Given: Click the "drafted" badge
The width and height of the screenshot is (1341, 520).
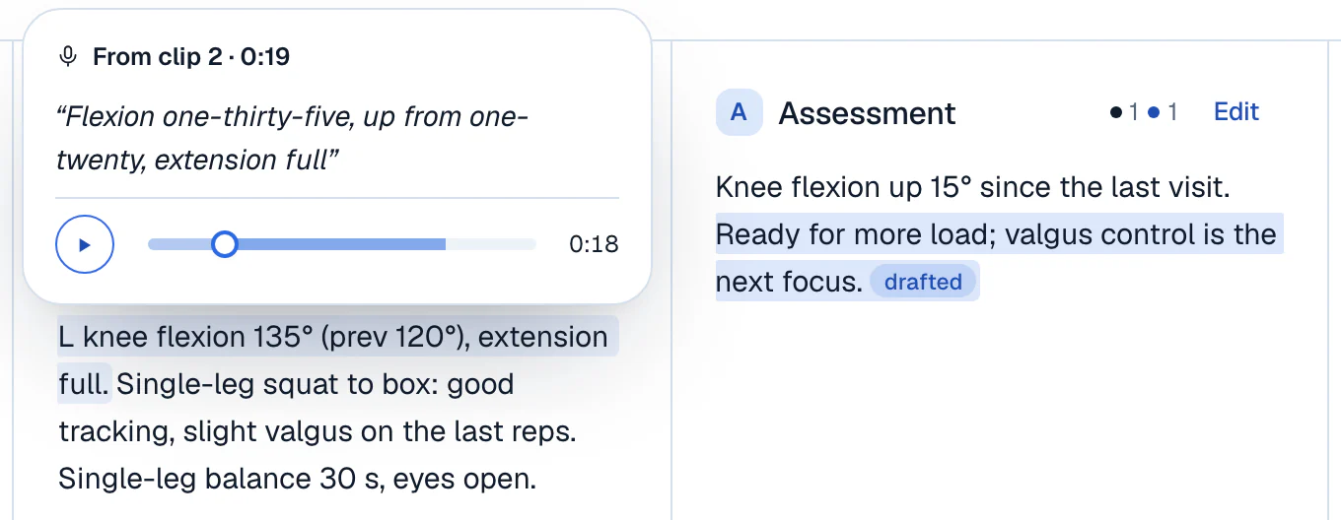Looking at the screenshot, I should tap(923, 282).
